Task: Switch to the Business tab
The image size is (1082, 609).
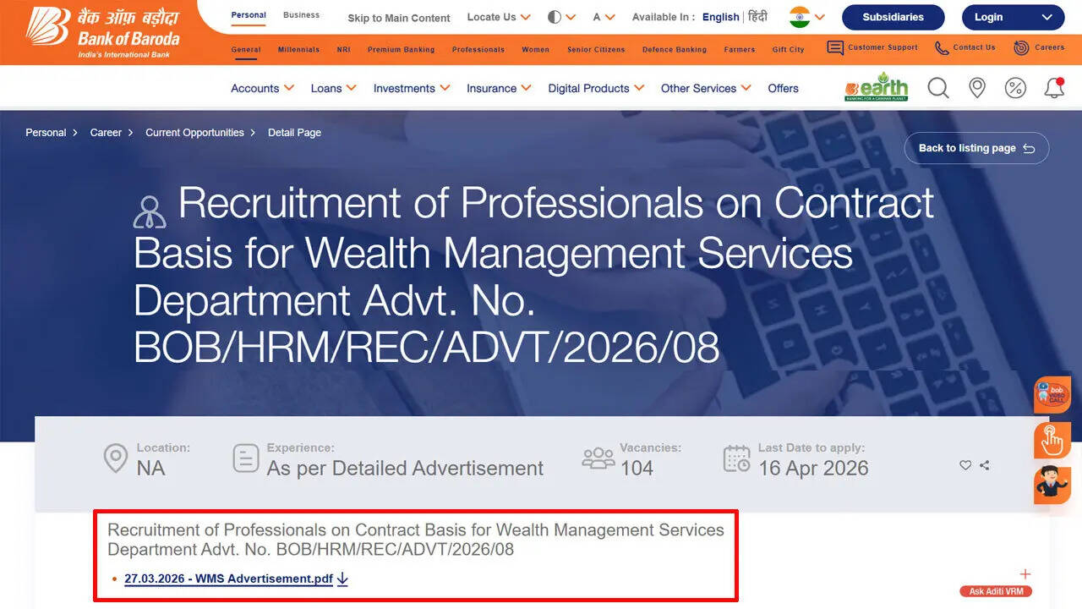Action: tap(300, 14)
